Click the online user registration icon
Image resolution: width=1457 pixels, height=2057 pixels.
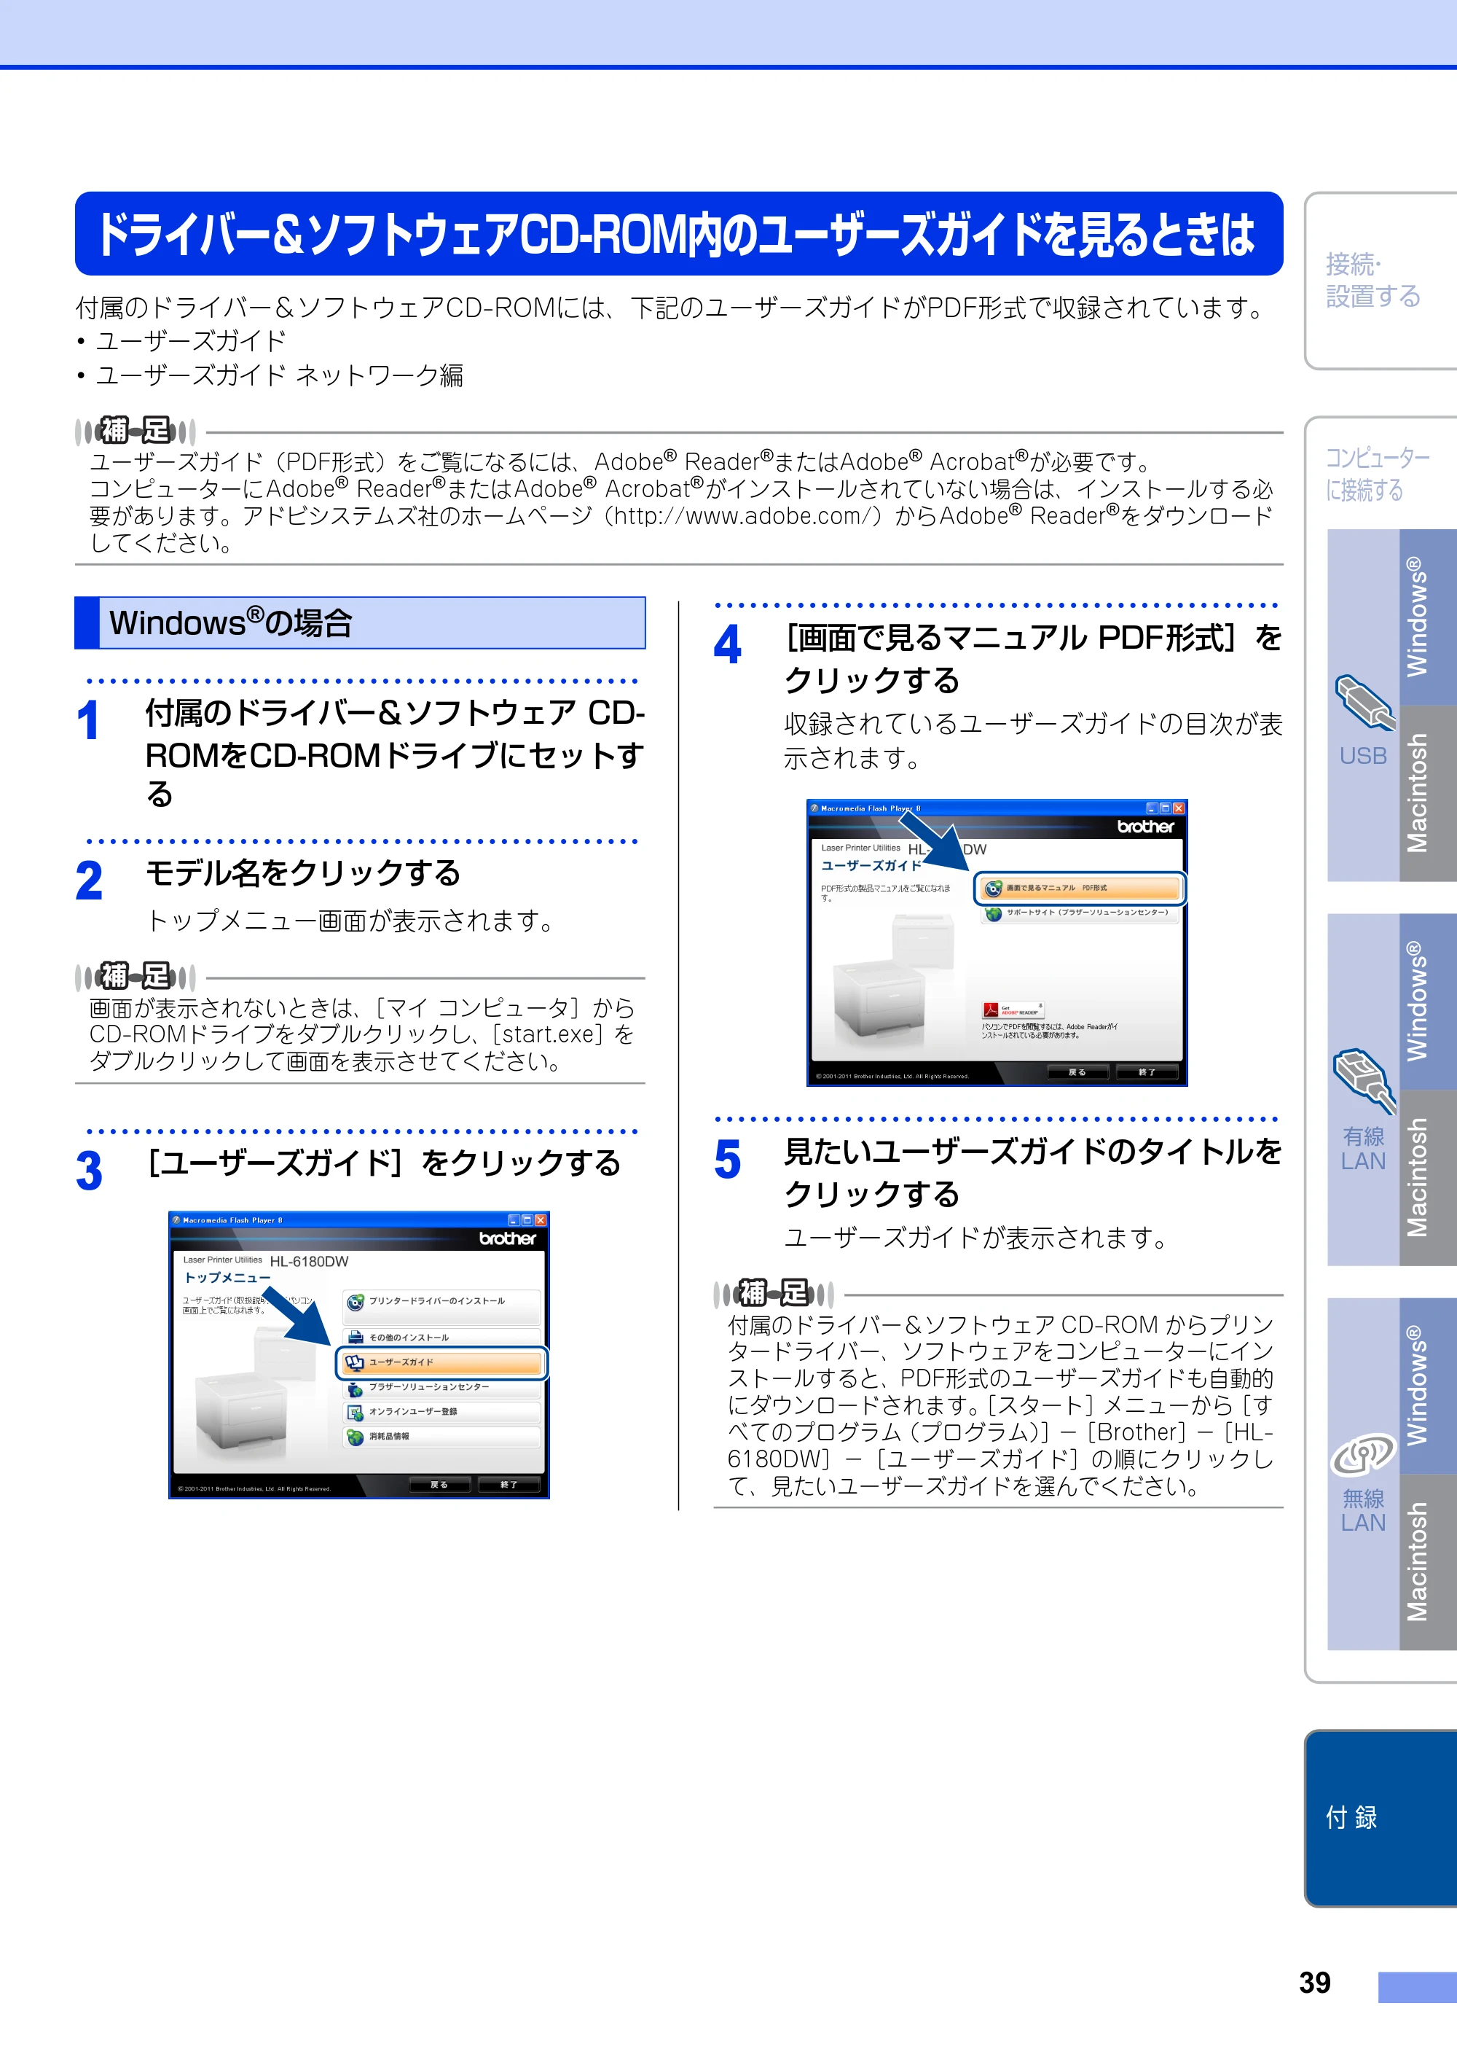[x=356, y=1412]
